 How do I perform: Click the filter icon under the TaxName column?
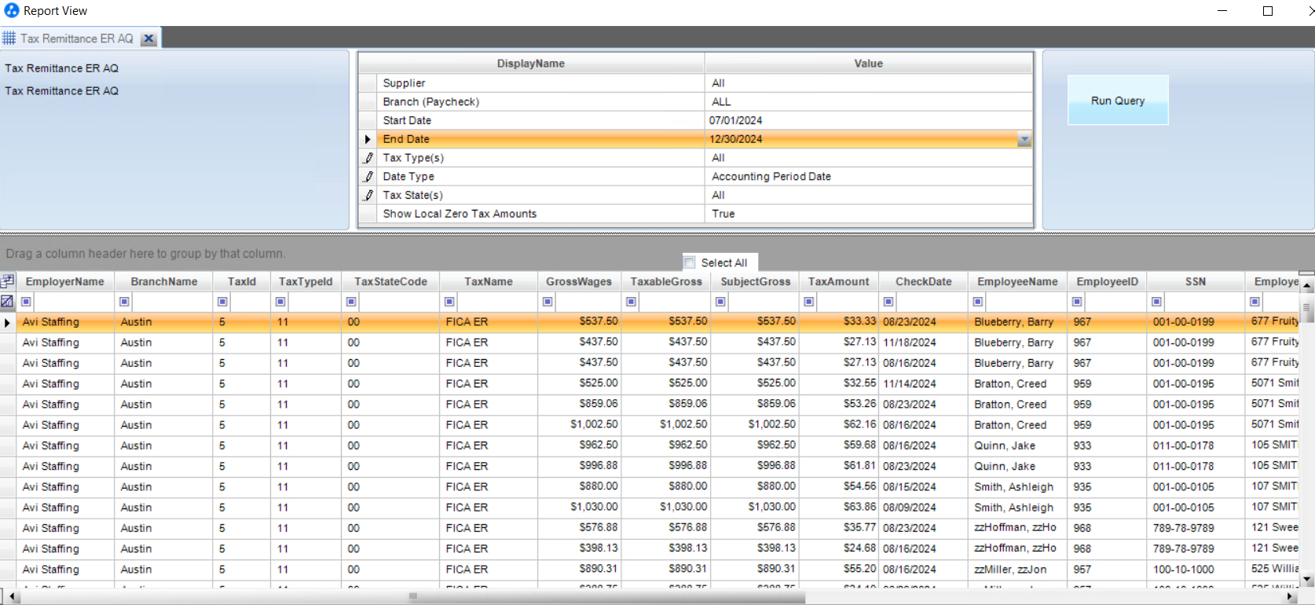point(449,302)
